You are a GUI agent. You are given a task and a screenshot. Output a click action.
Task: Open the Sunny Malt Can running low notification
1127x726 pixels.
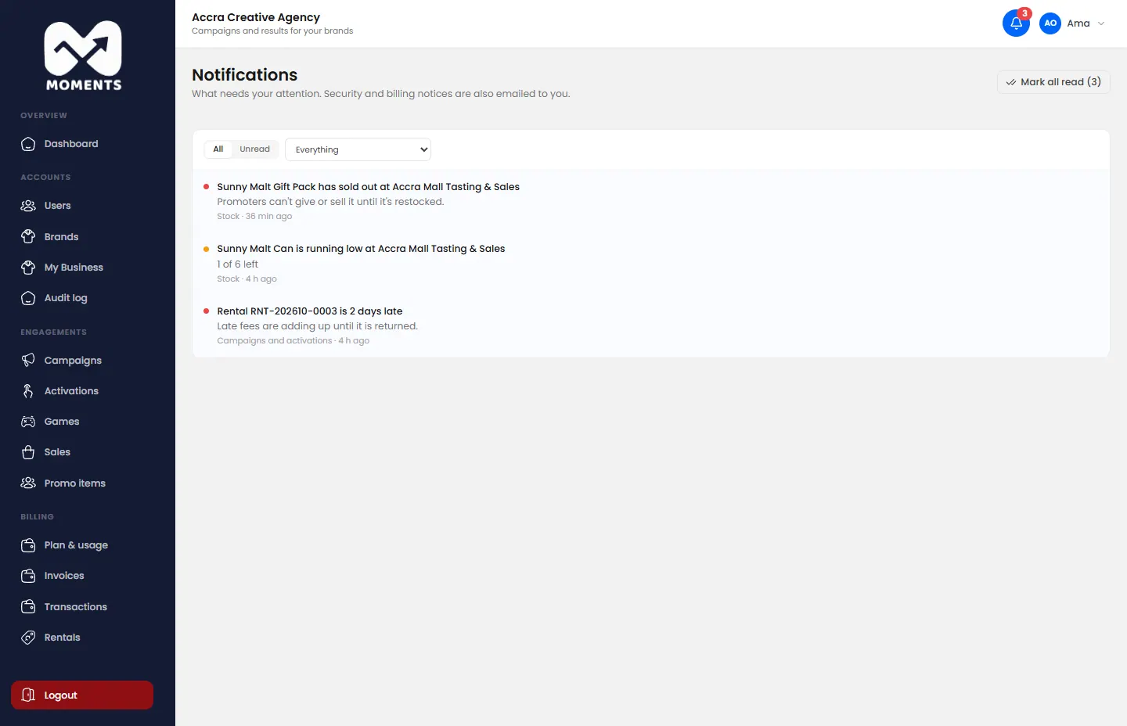651,264
